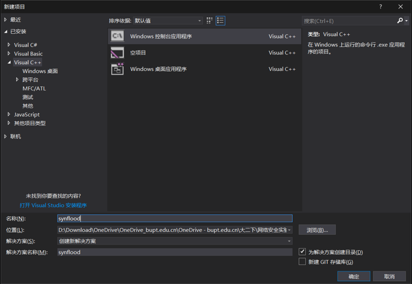412x284 pixels.
Task: Click the 浏览(B)... button
Action: click(317, 230)
